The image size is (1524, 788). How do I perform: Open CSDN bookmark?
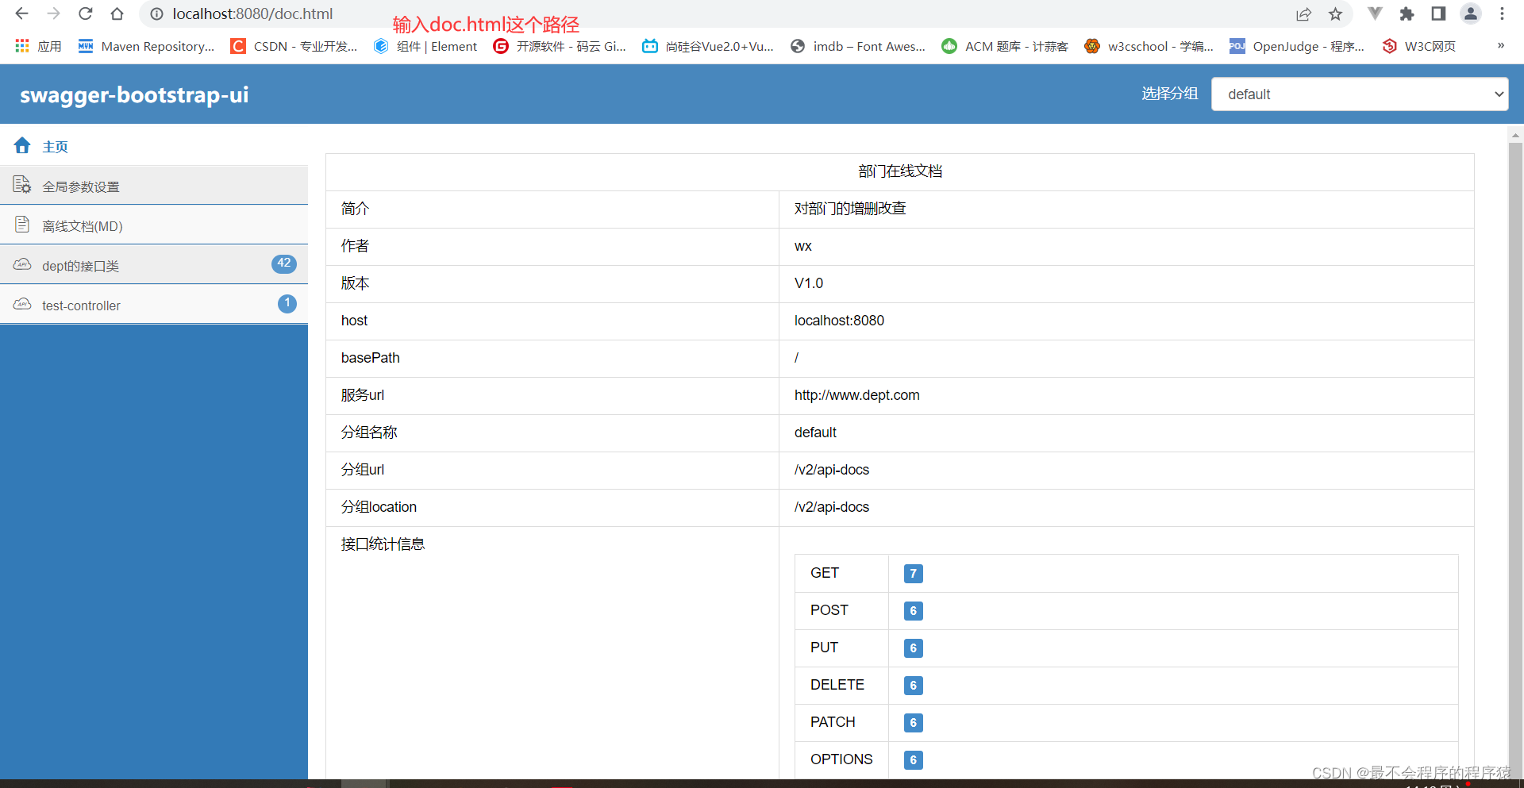[294, 46]
